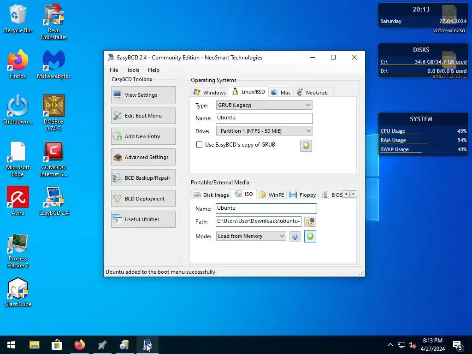Open the WinPE tab

[271, 195]
